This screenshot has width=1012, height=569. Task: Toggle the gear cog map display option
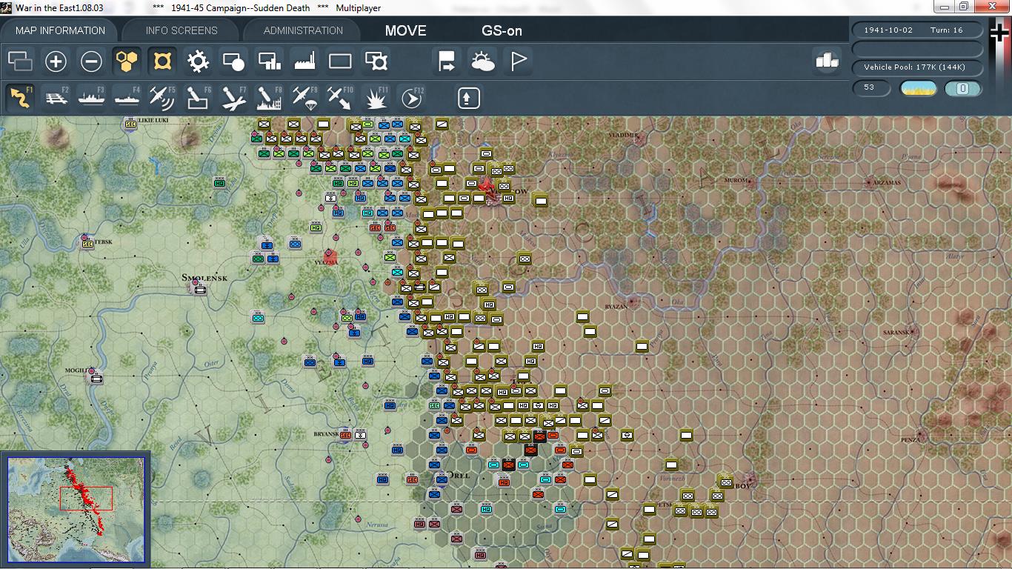pyautogui.click(x=198, y=61)
